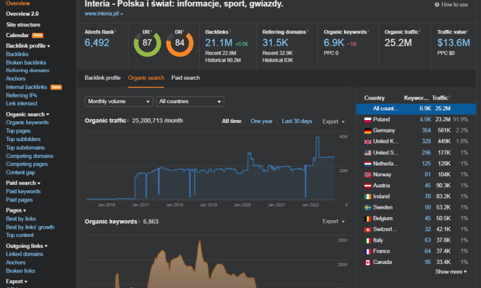Viewport: 481px width, 288px height.
Task: Collapse the Outgoing links sidebar section
Action: (x=26, y=246)
